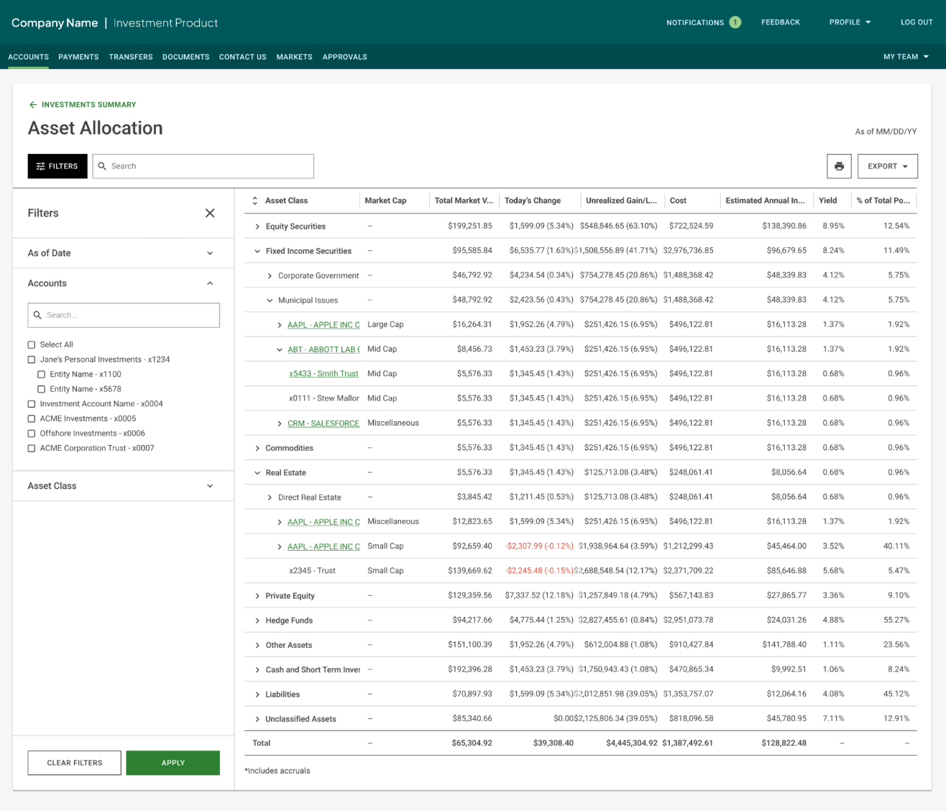Expand the Other Assets row

pos(257,645)
